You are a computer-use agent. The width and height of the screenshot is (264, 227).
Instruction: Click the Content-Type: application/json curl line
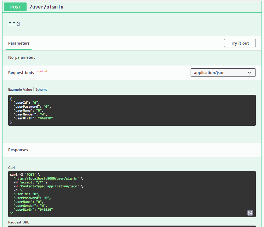(x=48, y=186)
